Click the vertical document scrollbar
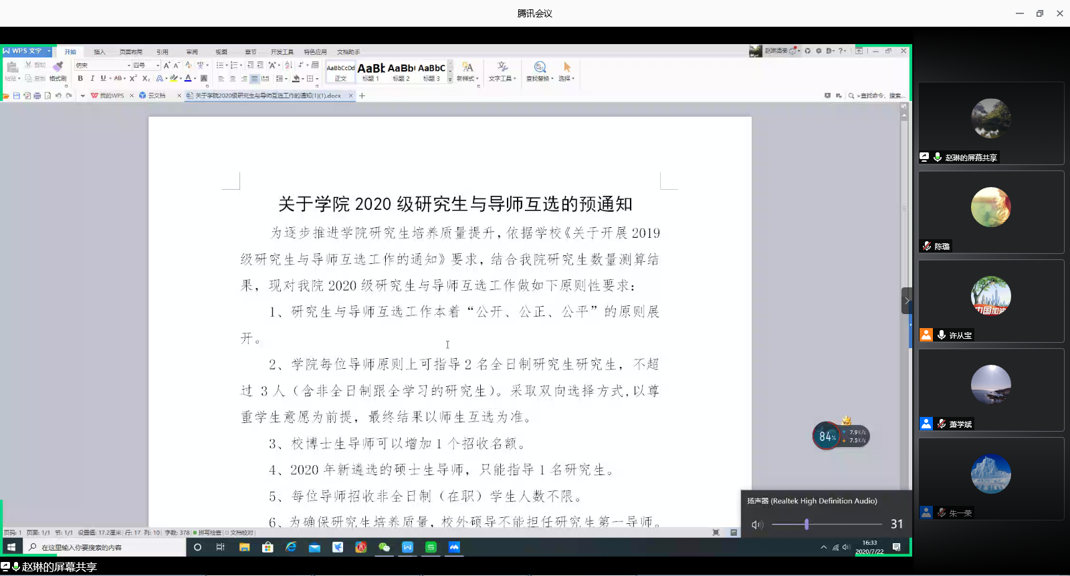 904,314
